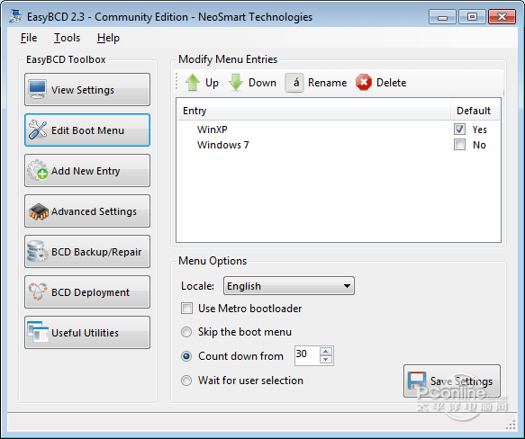The height and width of the screenshot is (439, 525).
Task: Check the Windows 7 default checkbox
Action: tap(459, 145)
